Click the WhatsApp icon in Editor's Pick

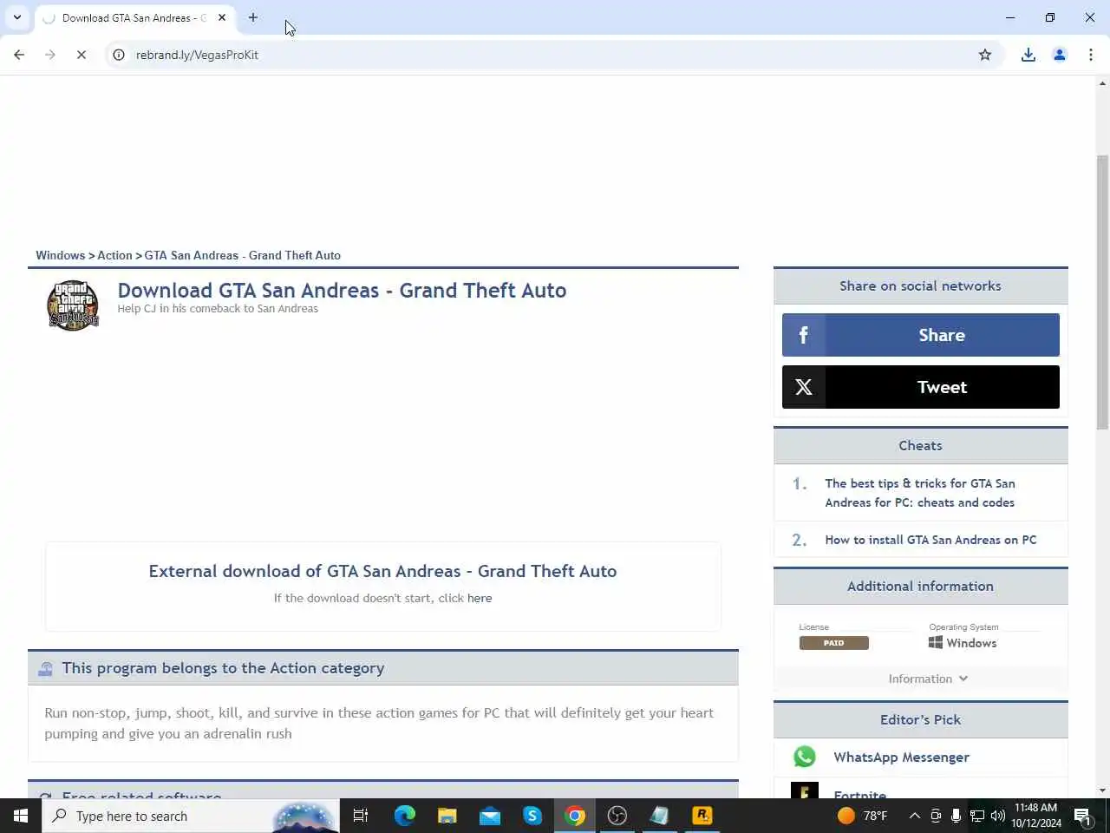point(804,757)
